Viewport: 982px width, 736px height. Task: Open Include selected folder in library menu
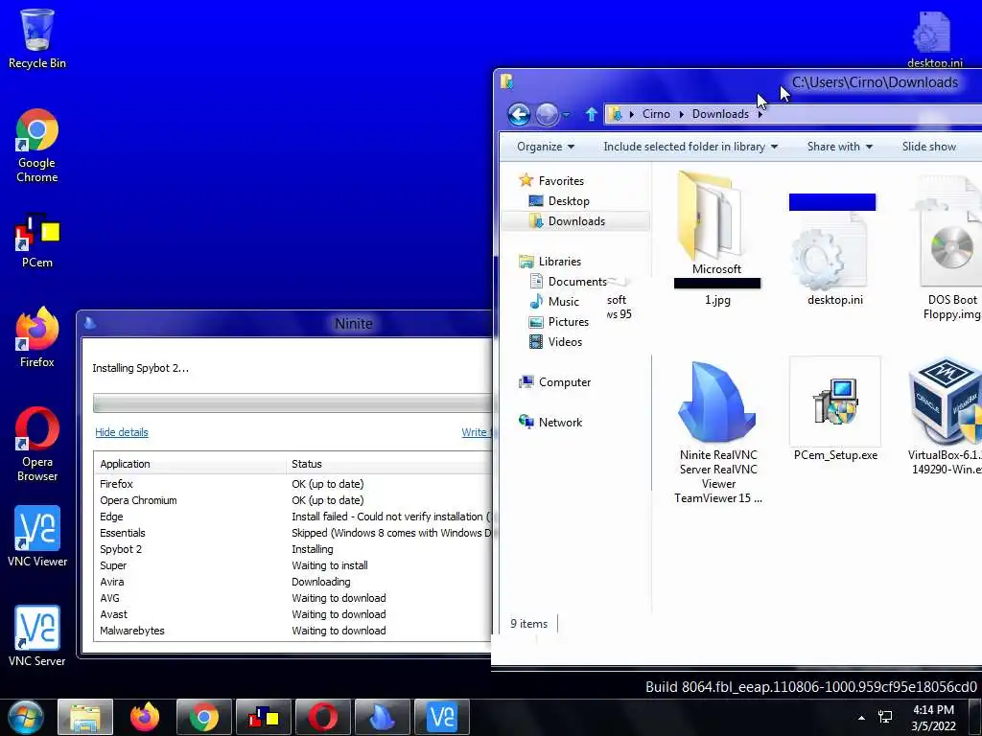pos(690,147)
